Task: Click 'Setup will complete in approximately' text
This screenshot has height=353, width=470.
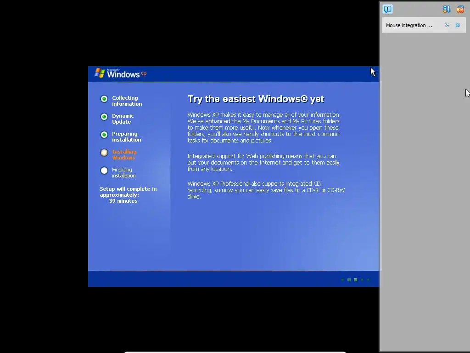Action: [x=128, y=192]
